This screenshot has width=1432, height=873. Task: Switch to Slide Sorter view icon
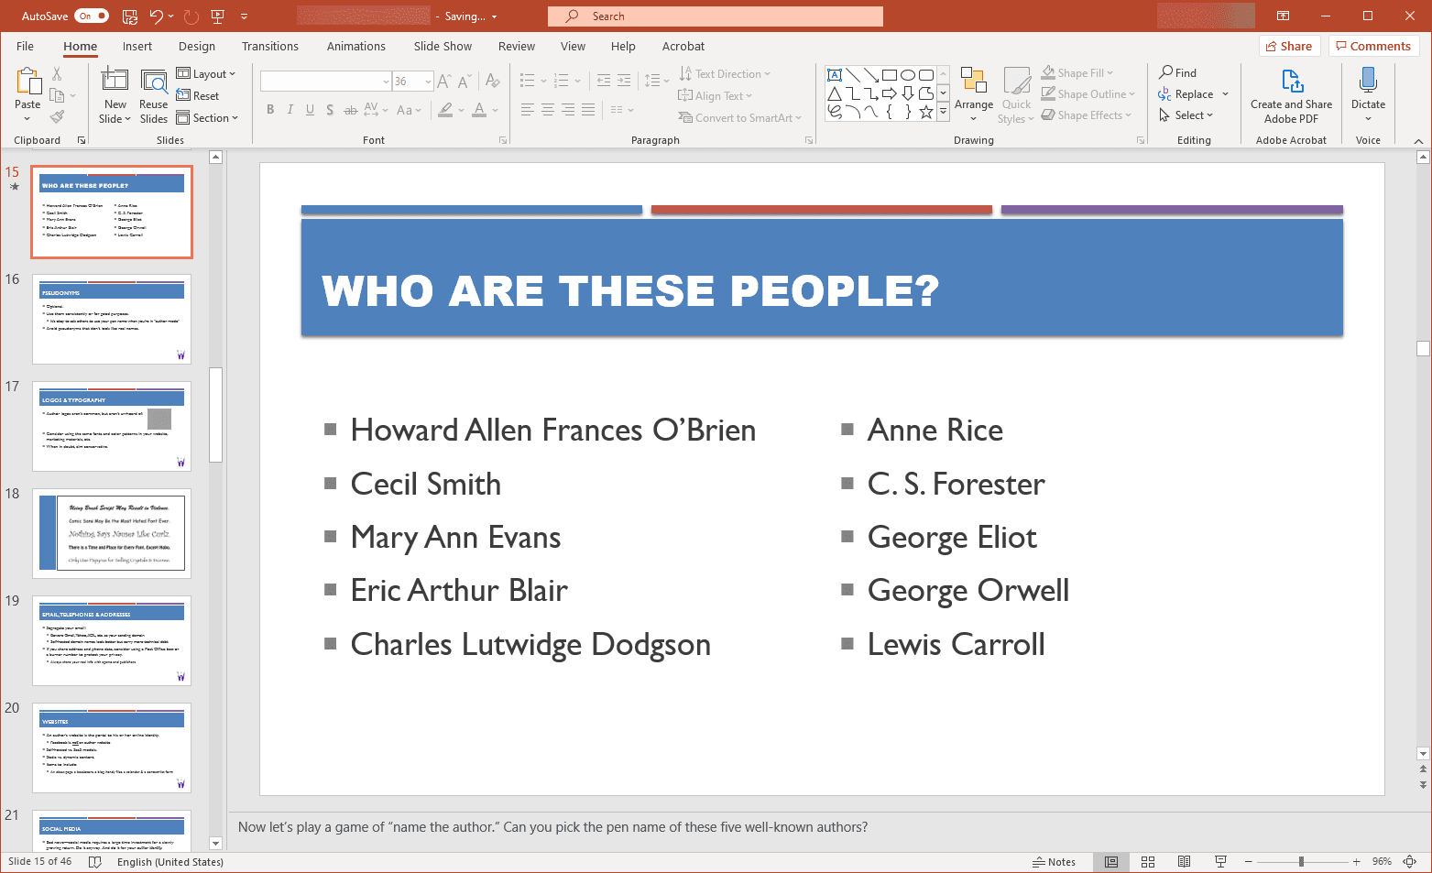(1148, 862)
